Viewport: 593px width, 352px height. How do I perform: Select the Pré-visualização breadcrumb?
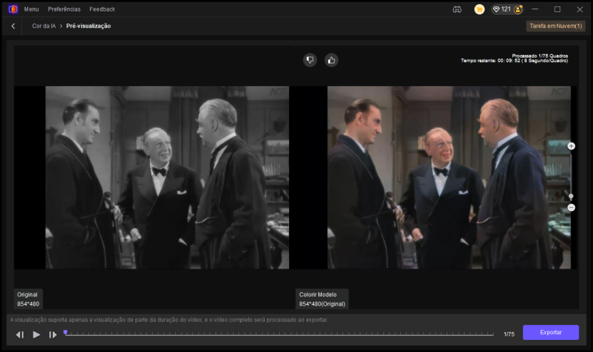tap(88, 26)
